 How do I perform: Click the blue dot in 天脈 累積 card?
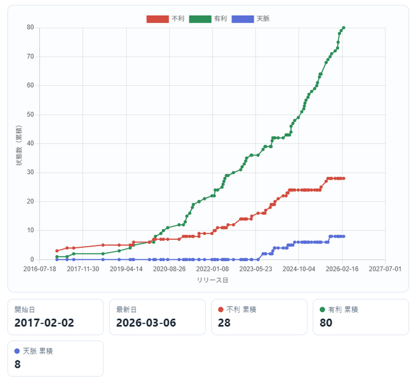(18, 351)
